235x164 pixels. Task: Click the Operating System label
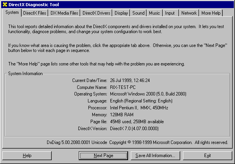91,94
